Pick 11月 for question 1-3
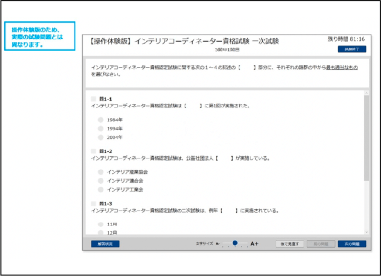Viewport: 381px width, 276px height. click(x=101, y=224)
